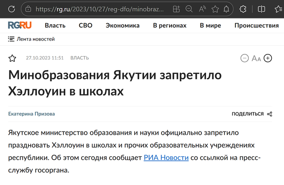Follow the РИА Новости hyperlink

coord(166,158)
